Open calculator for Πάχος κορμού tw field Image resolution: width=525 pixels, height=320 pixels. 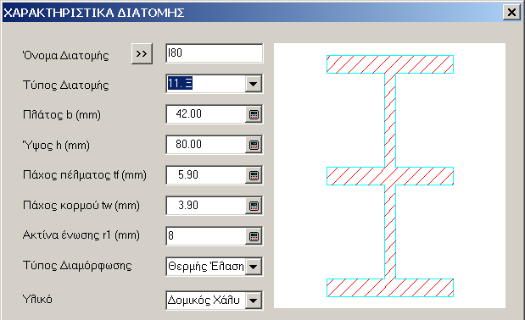click(254, 206)
